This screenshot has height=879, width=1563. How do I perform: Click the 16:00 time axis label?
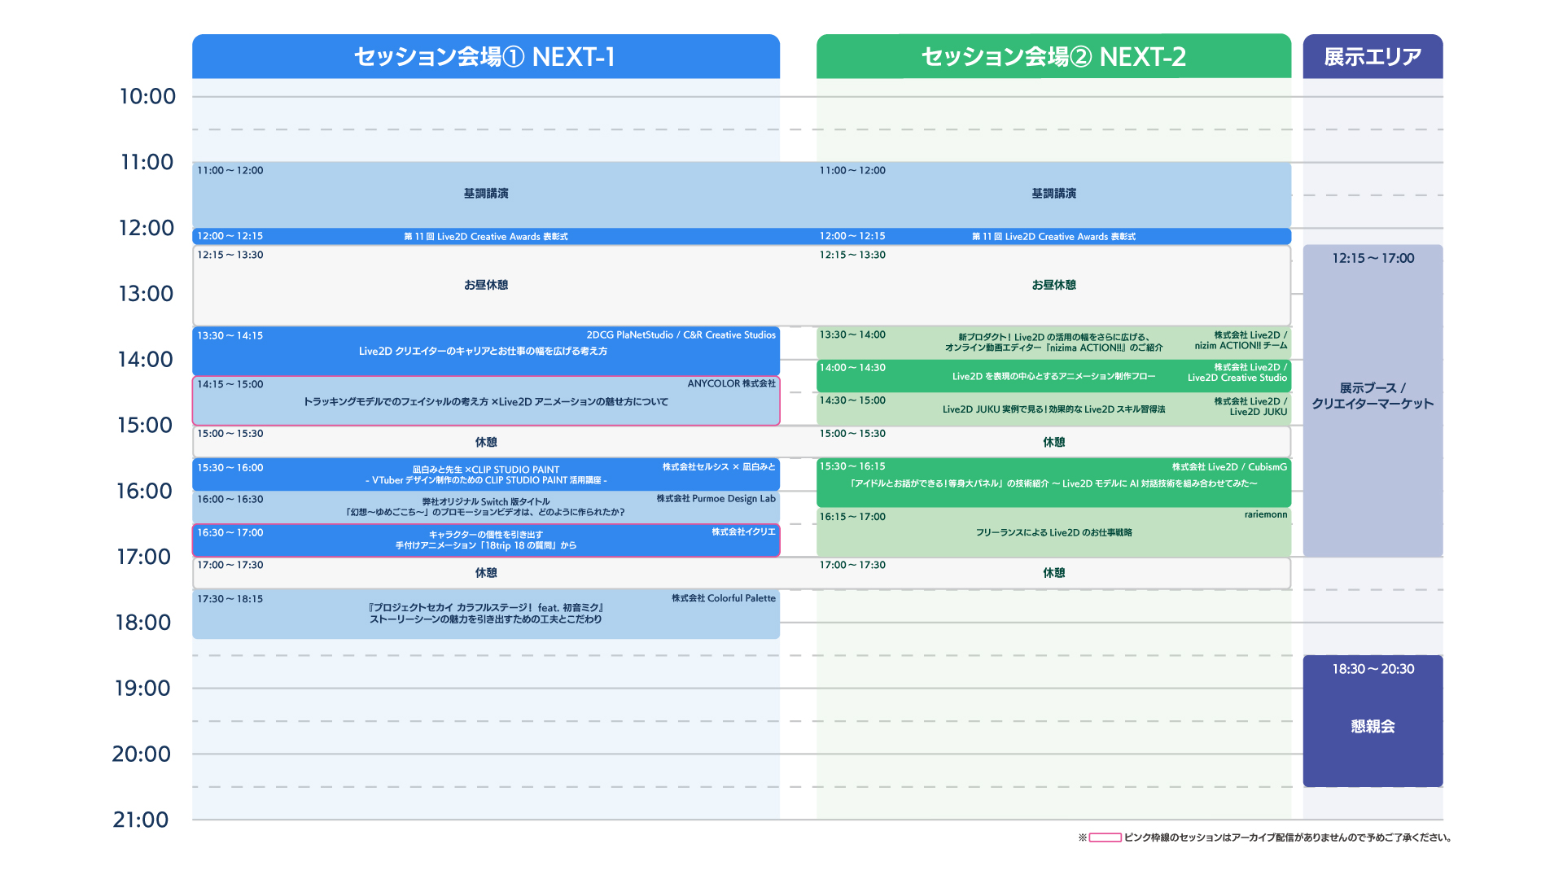[144, 491]
